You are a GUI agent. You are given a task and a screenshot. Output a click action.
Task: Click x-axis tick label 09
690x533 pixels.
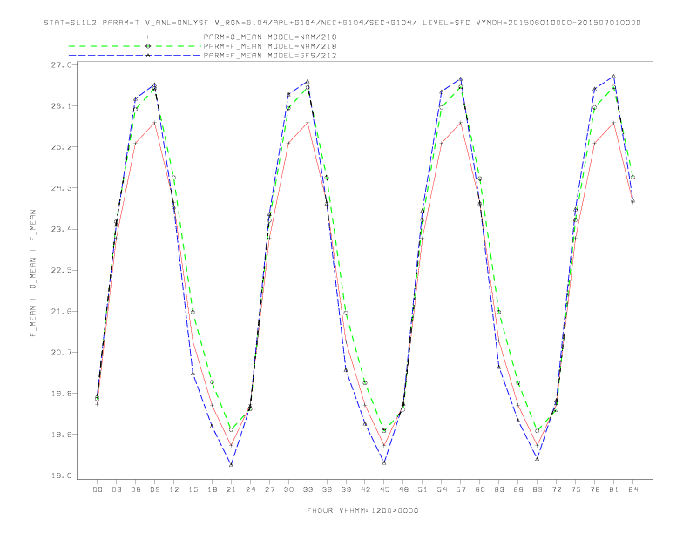click(154, 489)
